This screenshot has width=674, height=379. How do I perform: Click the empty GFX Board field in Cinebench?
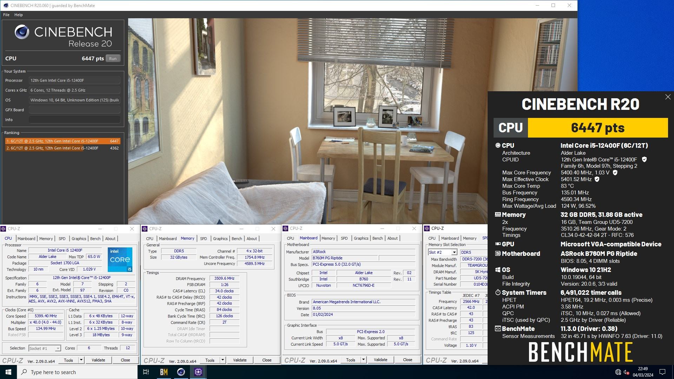pyautogui.click(x=74, y=110)
